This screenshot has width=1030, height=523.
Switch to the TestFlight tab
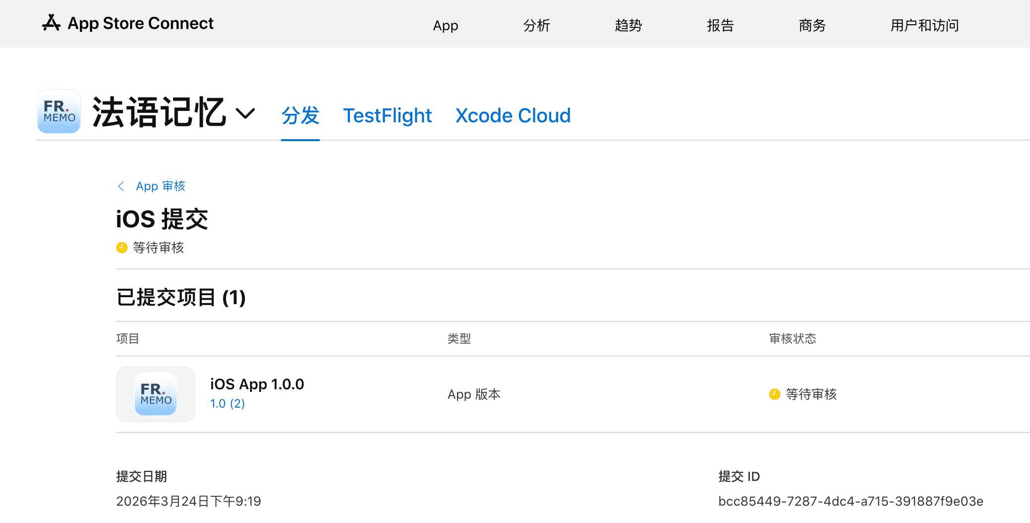pyautogui.click(x=387, y=115)
